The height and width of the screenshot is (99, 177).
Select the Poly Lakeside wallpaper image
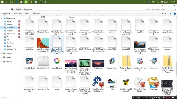98,63
